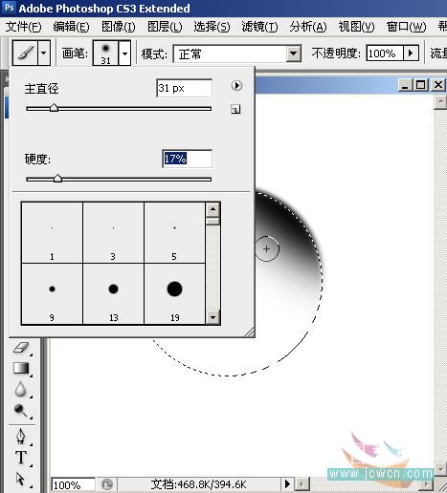Click the brush picker corner grip
Viewport: 447px width, 493px height.
pyautogui.click(x=250, y=332)
